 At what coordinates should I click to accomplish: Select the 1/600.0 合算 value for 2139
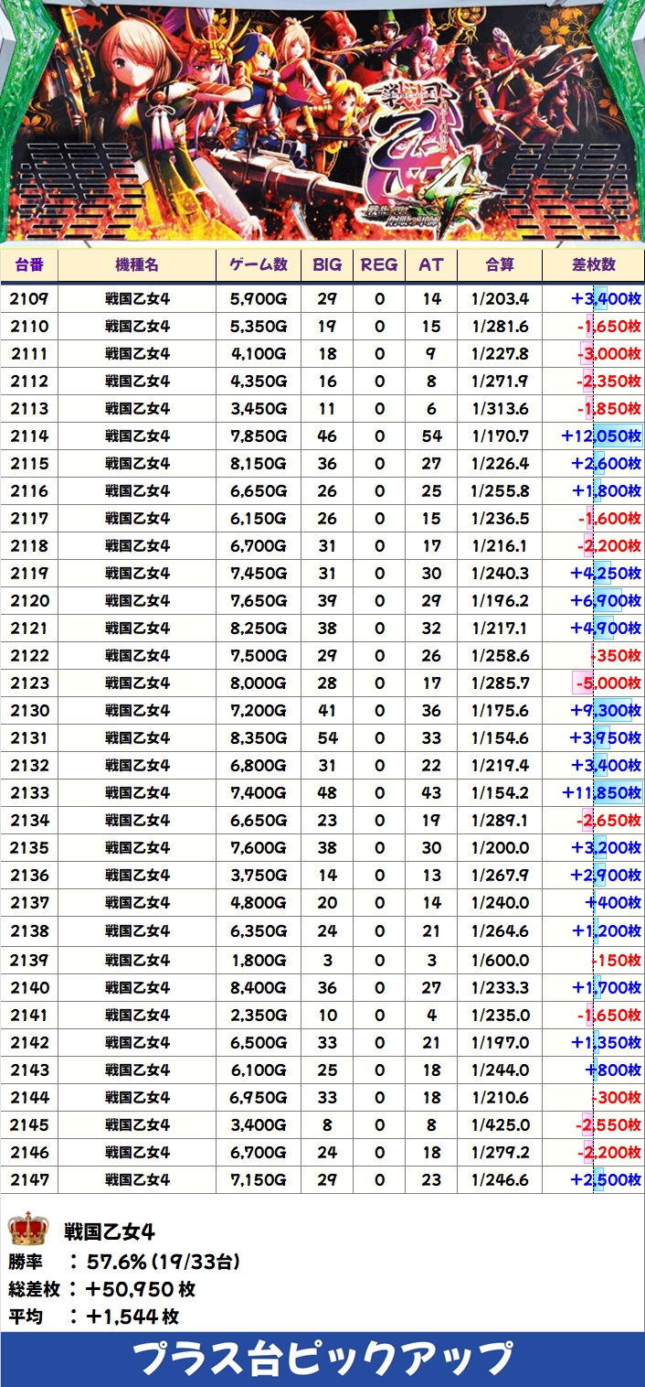pos(500,961)
